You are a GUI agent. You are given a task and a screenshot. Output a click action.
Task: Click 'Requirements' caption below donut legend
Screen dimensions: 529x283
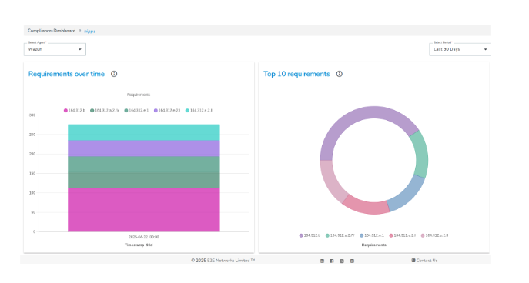[x=373, y=245]
